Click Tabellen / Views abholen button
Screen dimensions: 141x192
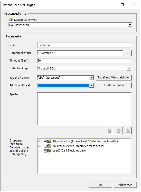(114, 77)
